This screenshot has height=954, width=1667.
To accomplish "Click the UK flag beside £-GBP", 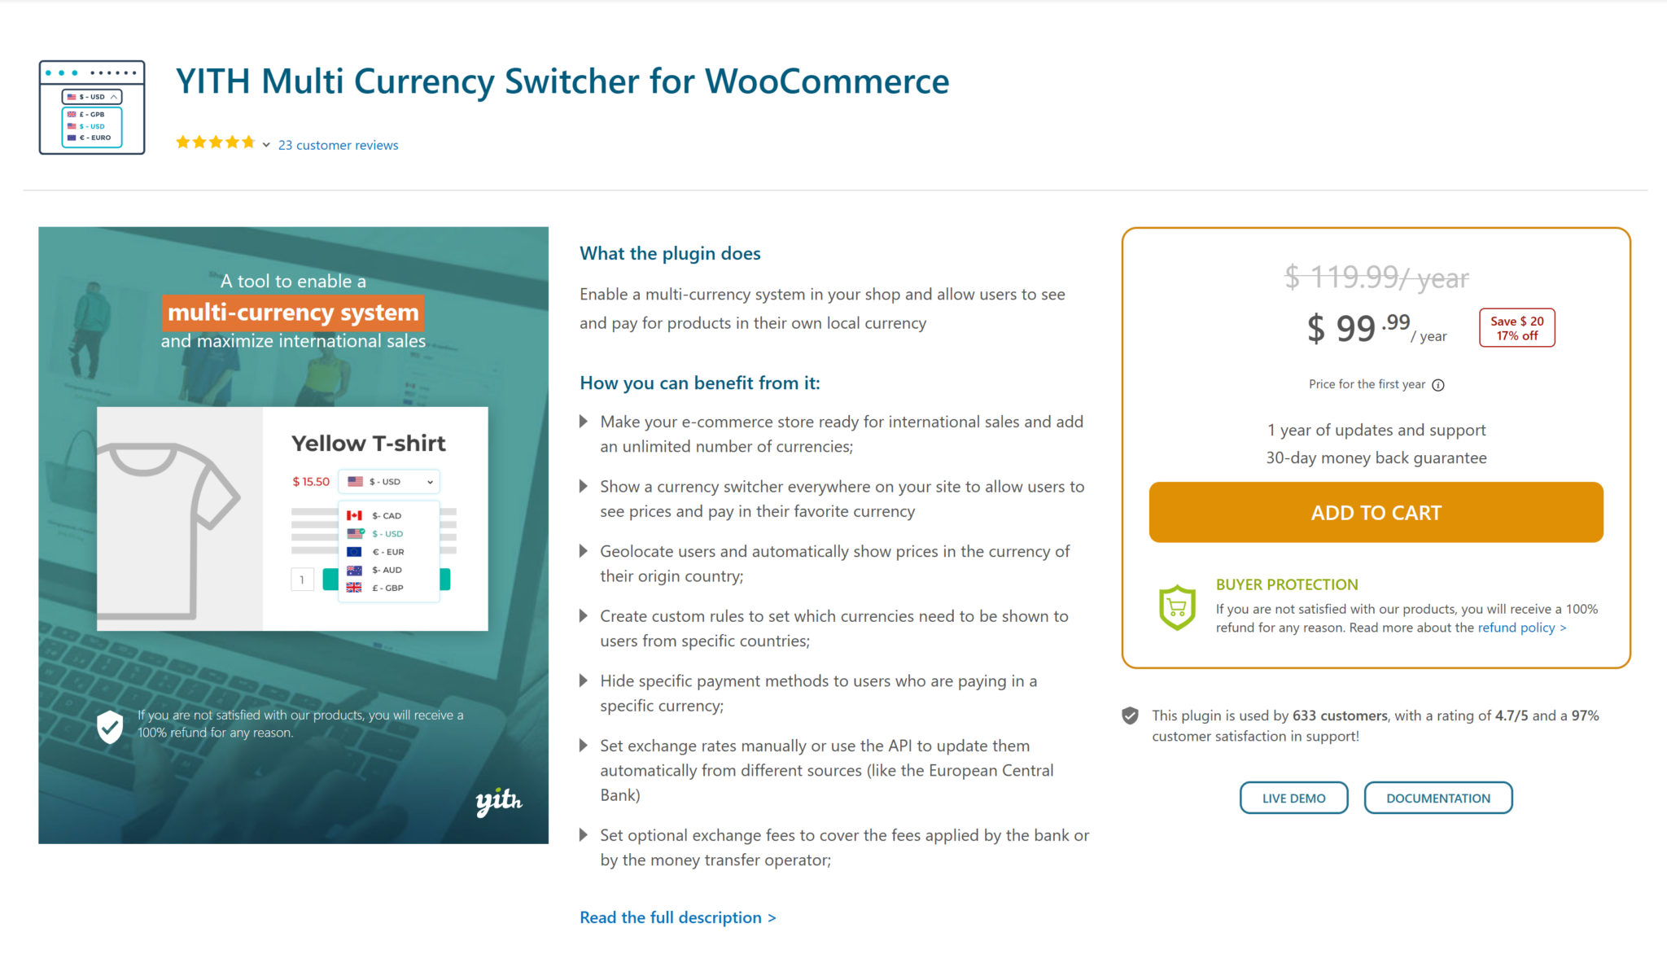I will tap(355, 588).
